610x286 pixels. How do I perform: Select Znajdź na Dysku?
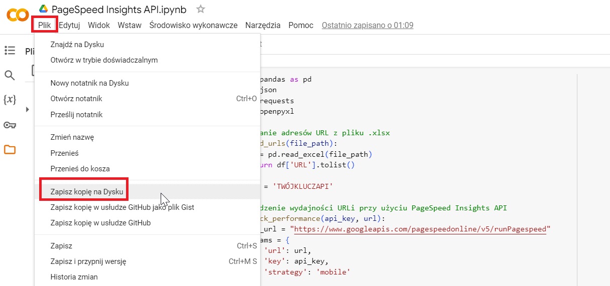(147, 45)
